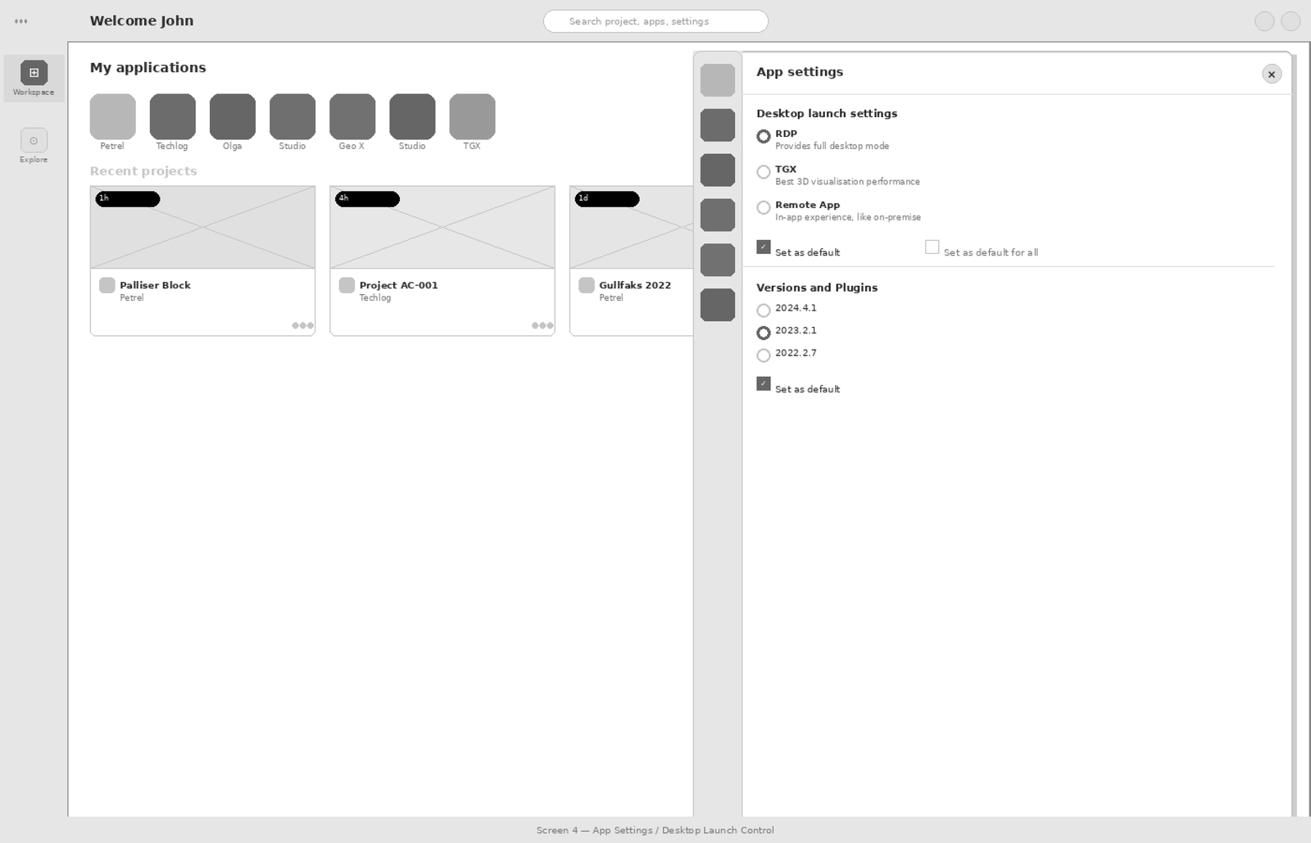Pick version 2024.4.1
Screen dimensions: 1311x843
(x=764, y=310)
